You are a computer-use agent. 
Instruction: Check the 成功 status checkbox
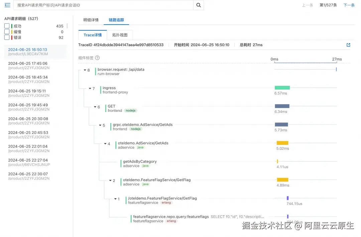click(x=6, y=26)
